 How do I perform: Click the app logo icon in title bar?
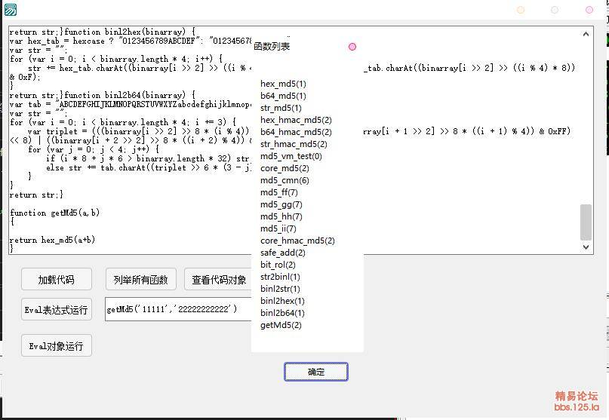pos(10,10)
